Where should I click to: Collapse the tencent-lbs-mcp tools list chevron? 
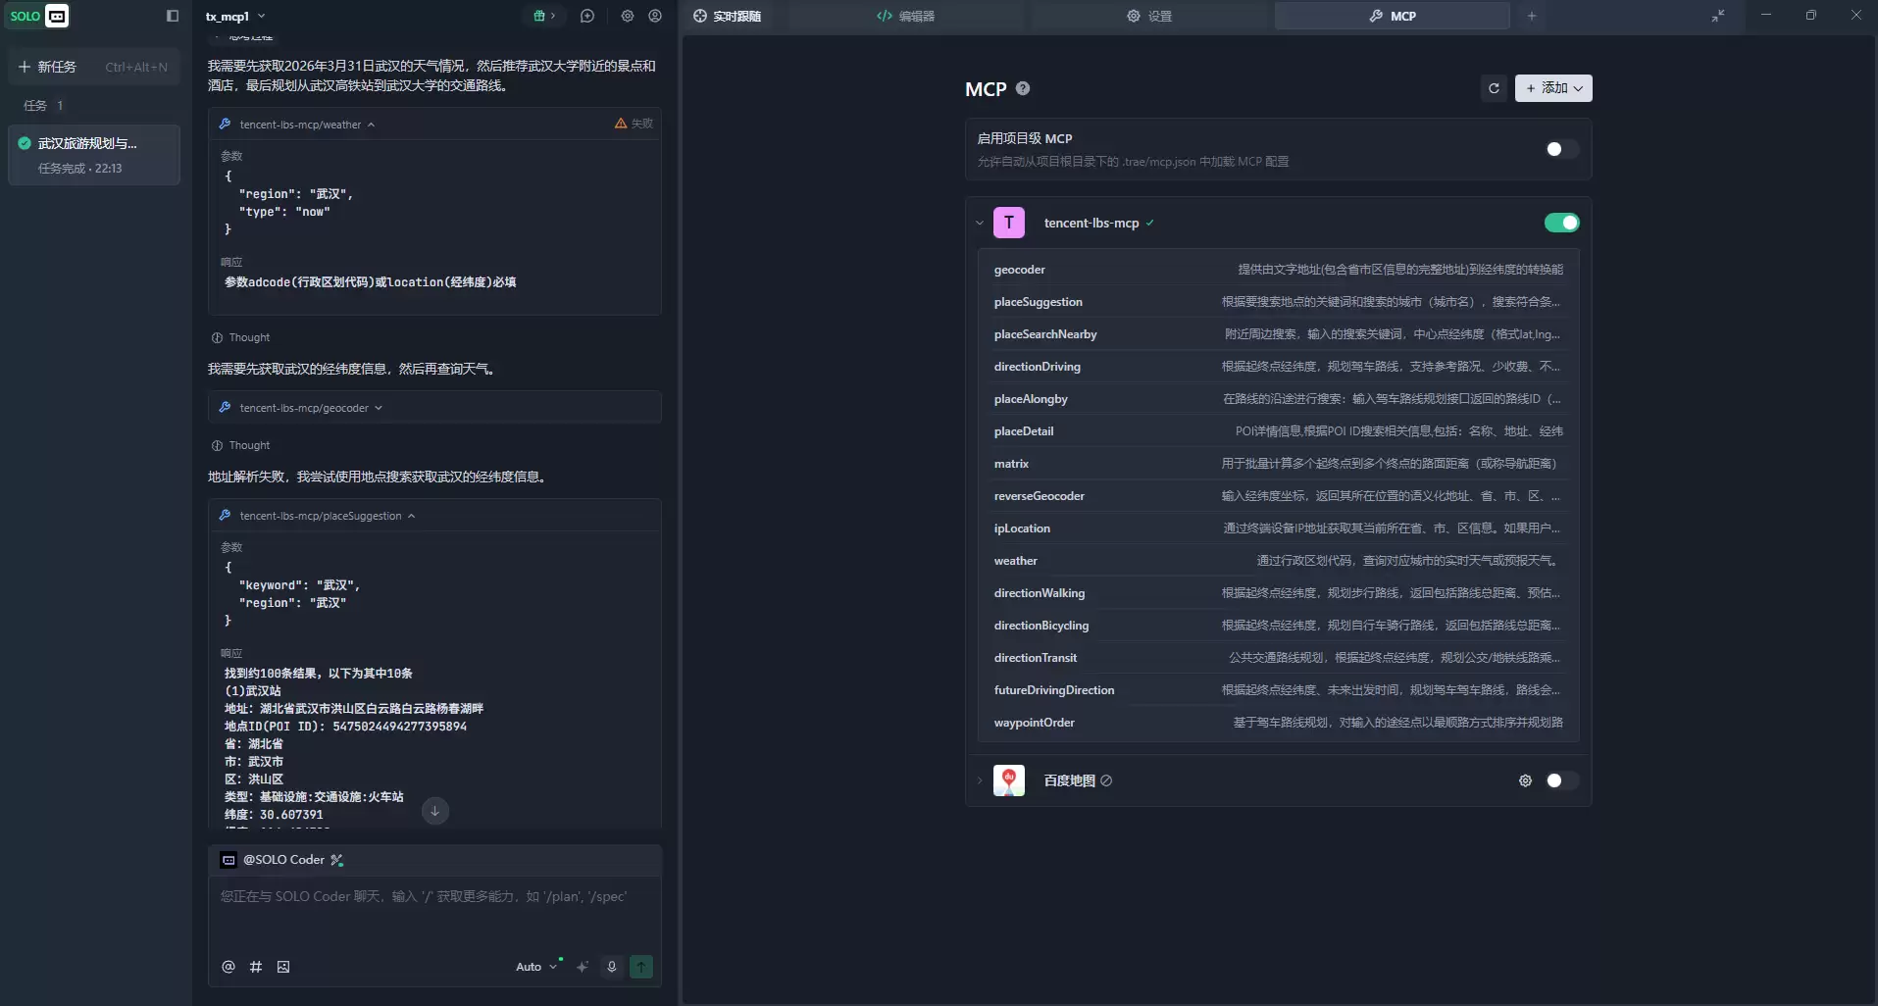(979, 223)
